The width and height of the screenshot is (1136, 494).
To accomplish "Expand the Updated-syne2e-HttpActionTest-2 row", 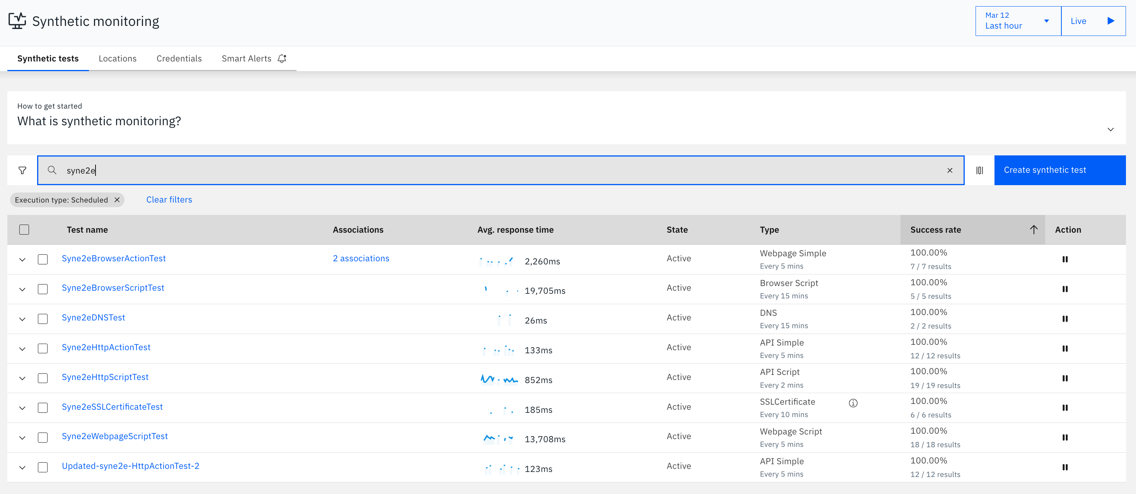I will click(22, 468).
